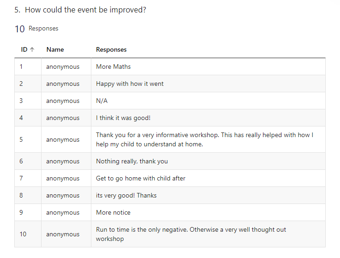
Task: Click 'anonymous' name in row 1
Action: (63, 66)
